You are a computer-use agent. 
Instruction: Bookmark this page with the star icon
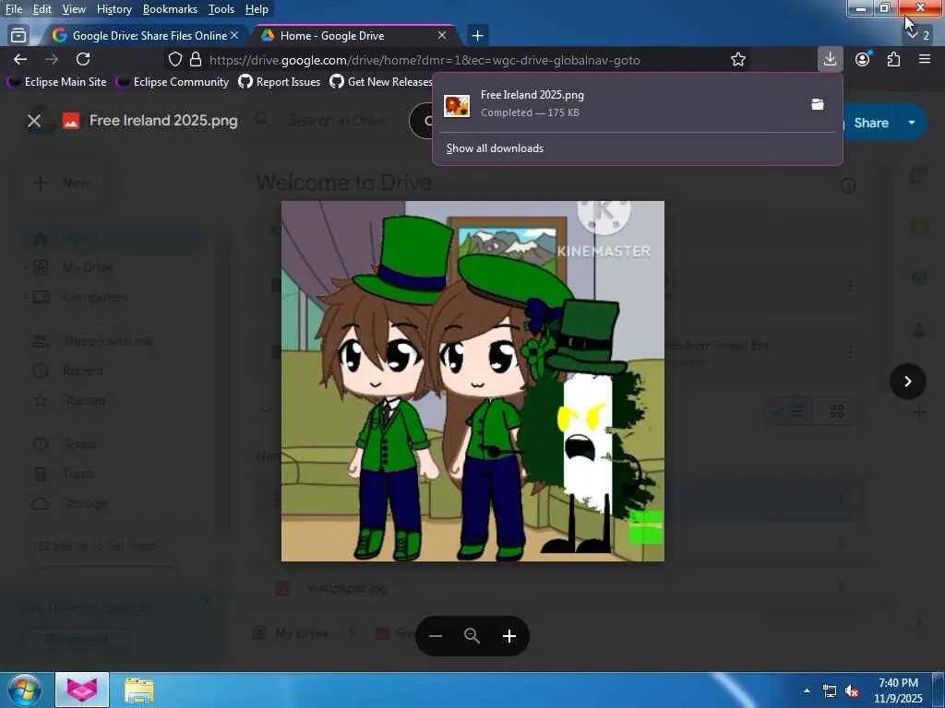pyautogui.click(x=737, y=60)
